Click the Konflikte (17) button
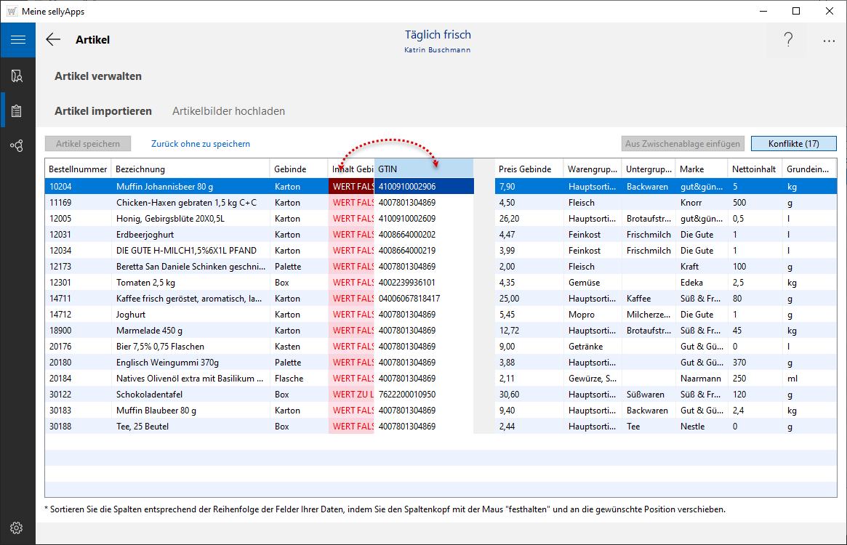The image size is (847, 545). point(793,144)
